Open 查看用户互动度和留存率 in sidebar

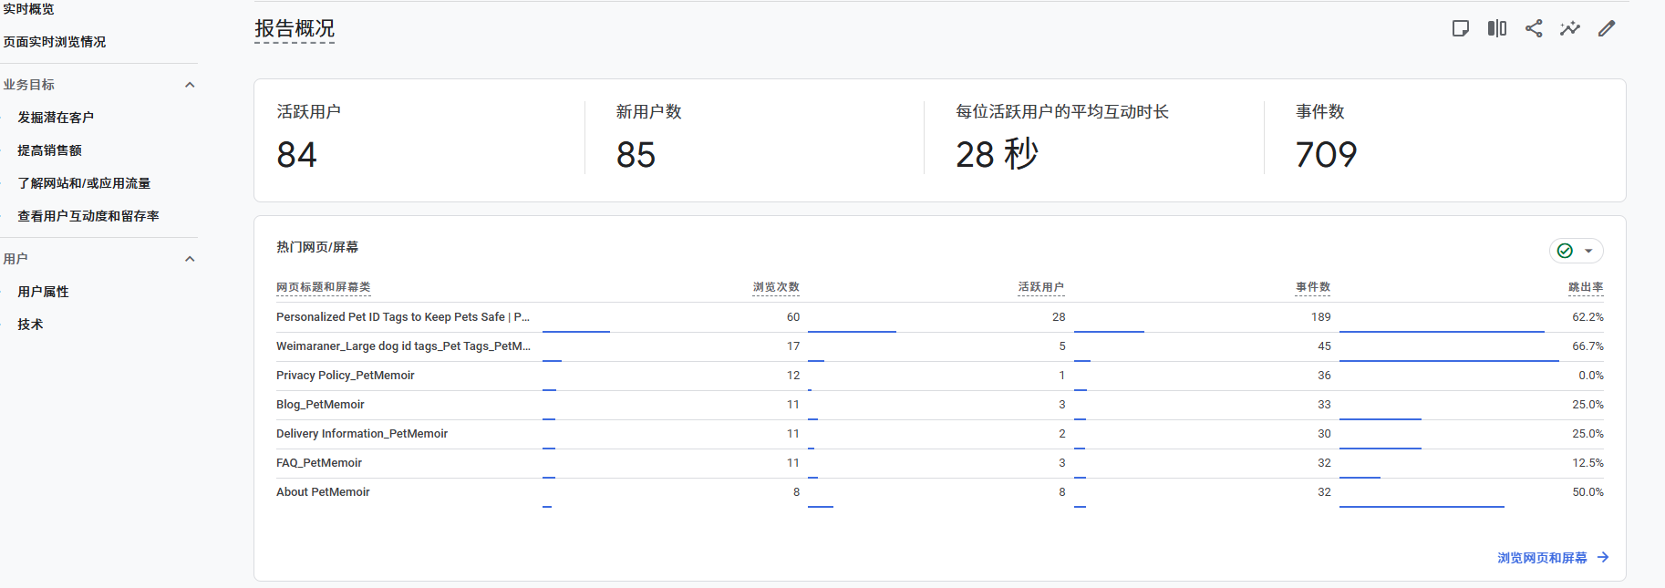click(88, 216)
